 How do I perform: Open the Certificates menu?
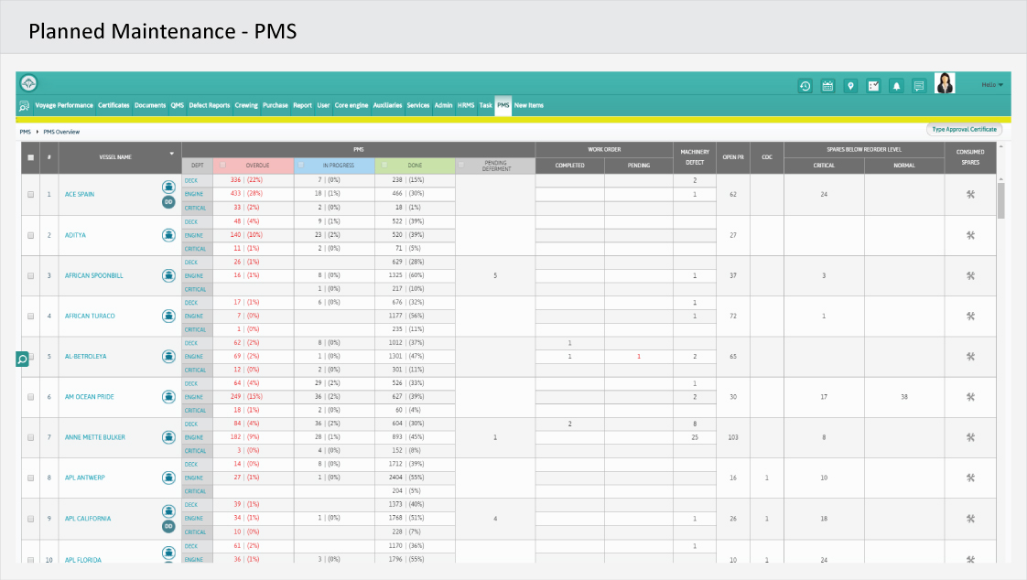point(114,105)
